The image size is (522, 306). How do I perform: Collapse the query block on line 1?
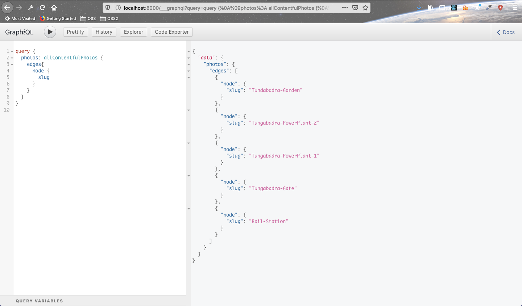[x=12, y=51]
